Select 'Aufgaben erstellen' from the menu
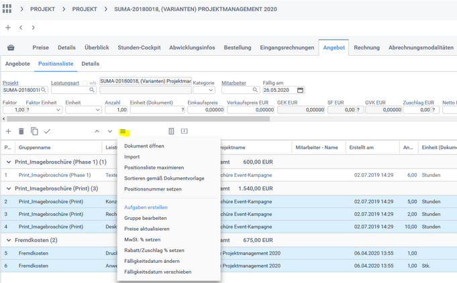The image size is (457, 283). point(146,208)
